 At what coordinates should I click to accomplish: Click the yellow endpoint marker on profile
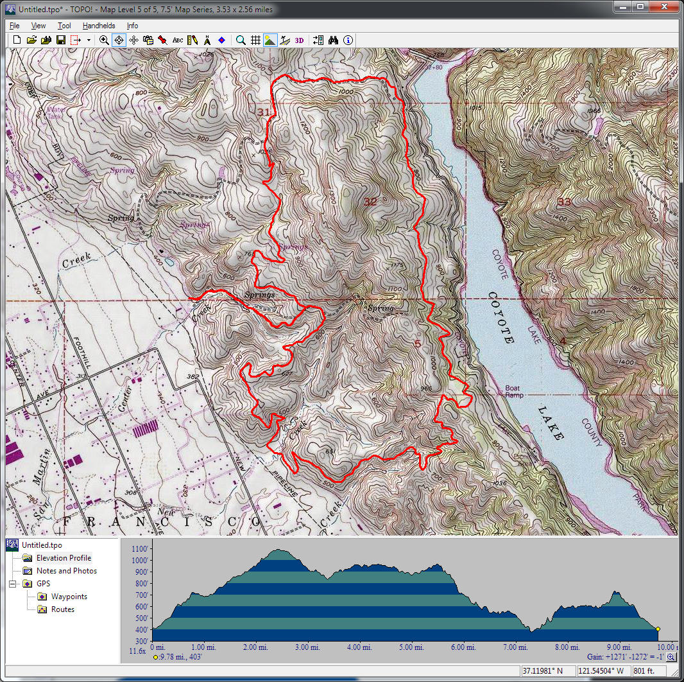coord(658,629)
